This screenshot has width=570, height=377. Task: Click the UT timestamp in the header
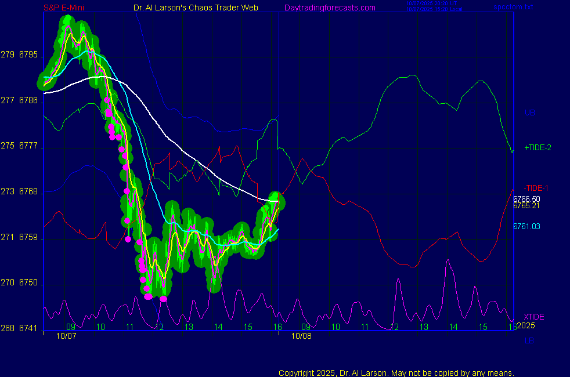pos(430,3)
